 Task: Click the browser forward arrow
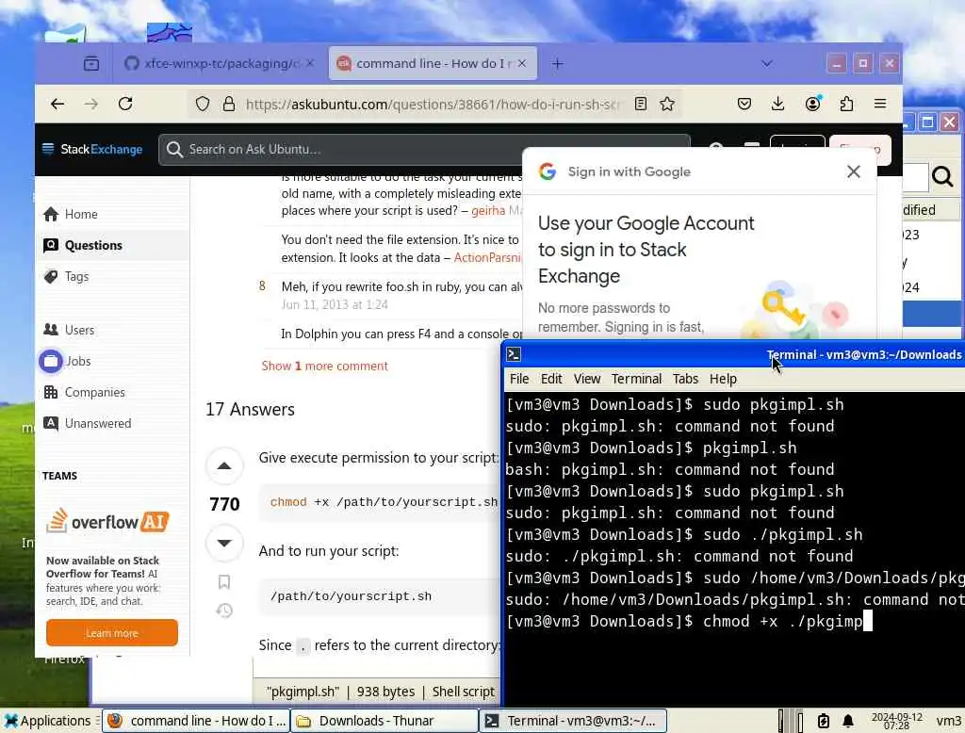click(91, 104)
